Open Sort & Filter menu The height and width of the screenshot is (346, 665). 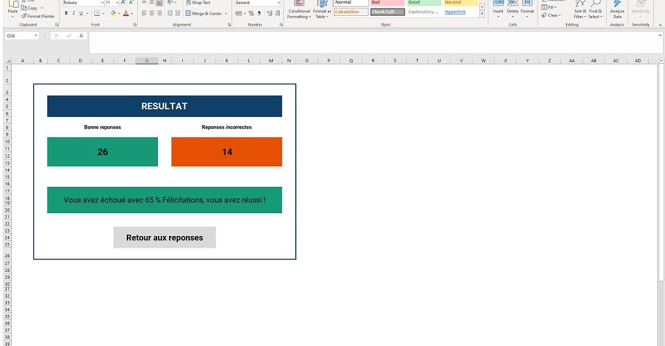[x=580, y=10]
